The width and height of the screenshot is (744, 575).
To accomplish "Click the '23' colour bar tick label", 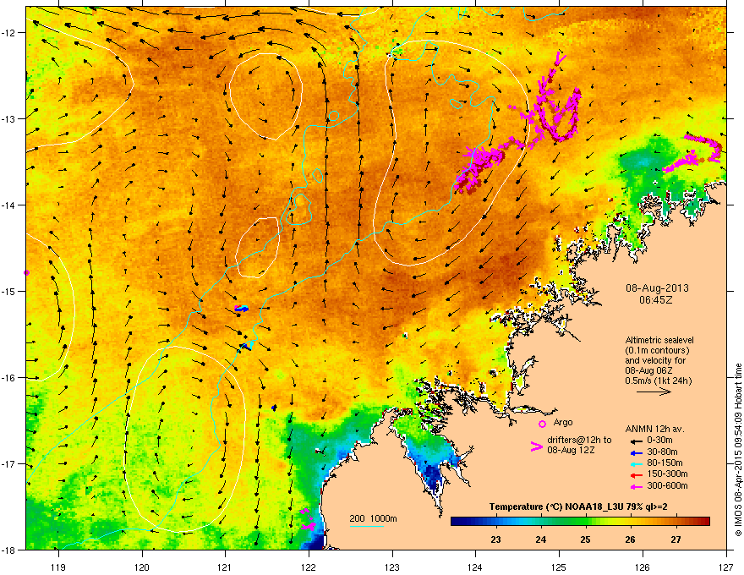I will pos(495,539).
